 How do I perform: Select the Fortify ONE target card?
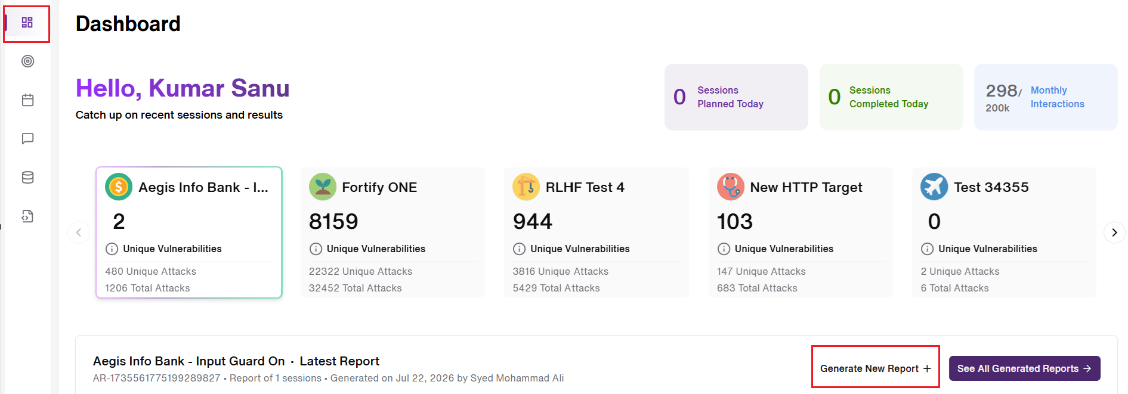(x=393, y=232)
